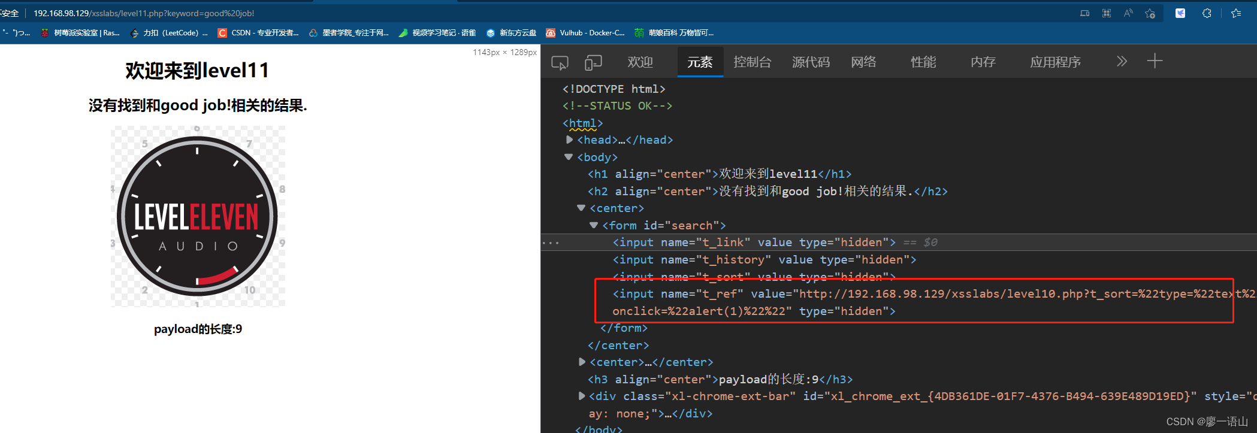1257x433 pixels.
Task: Open the 视频学习笔记·语雀 bookmark
Action: [437, 33]
